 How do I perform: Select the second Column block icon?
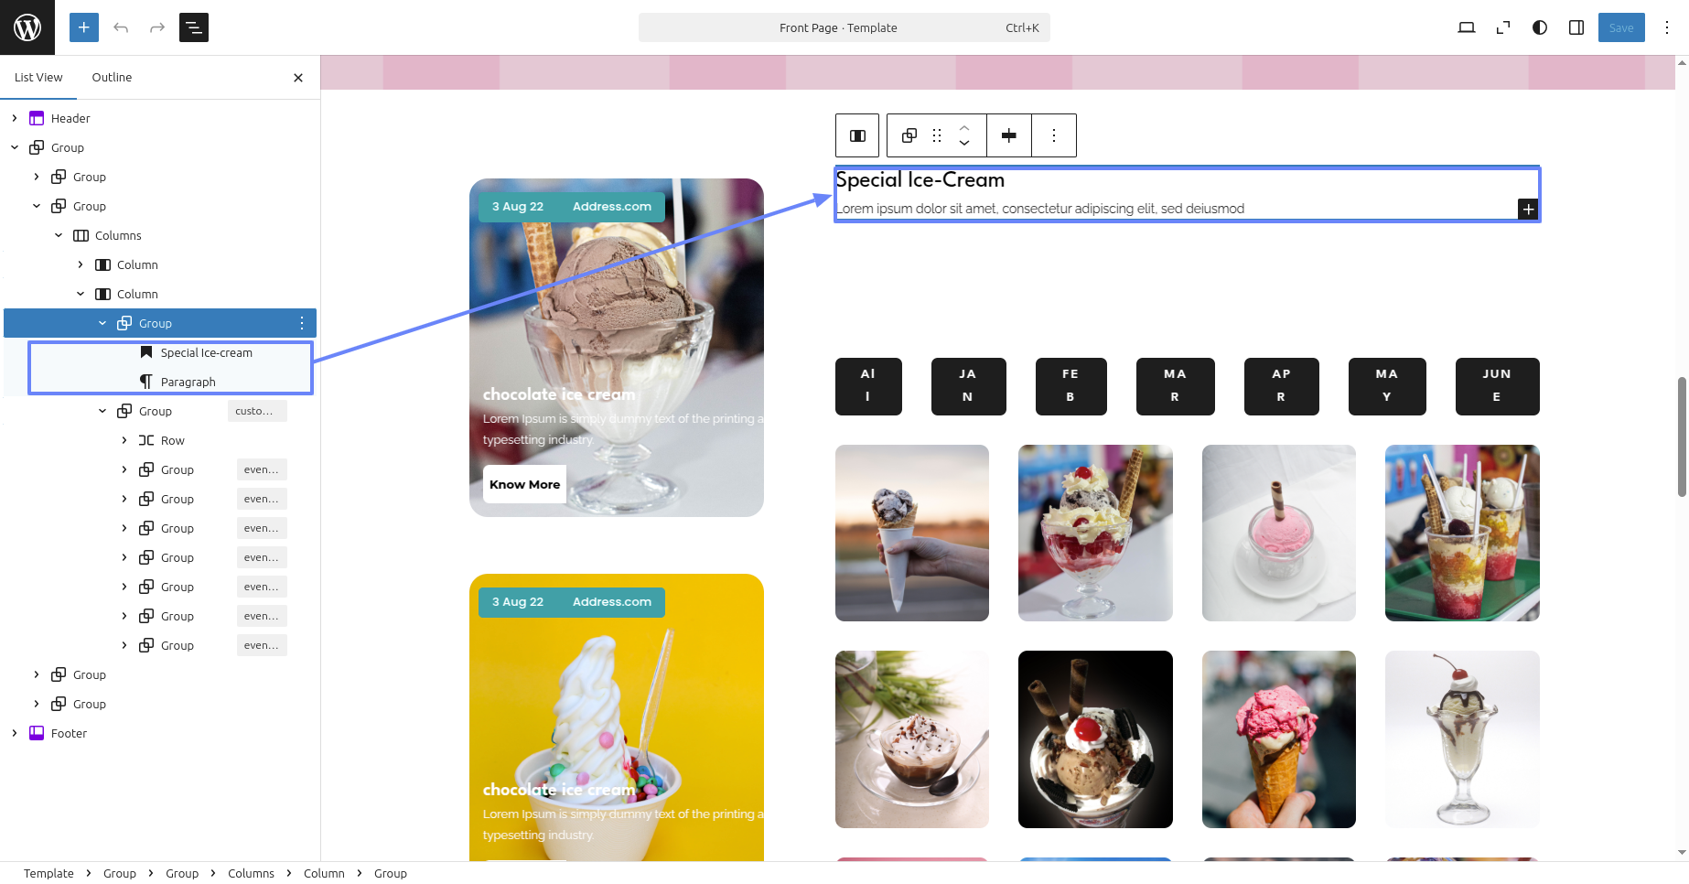pyautogui.click(x=102, y=294)
